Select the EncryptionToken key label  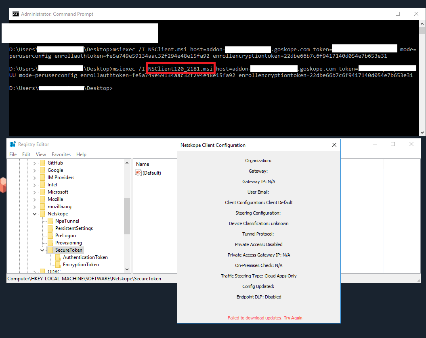click(81, 265)
